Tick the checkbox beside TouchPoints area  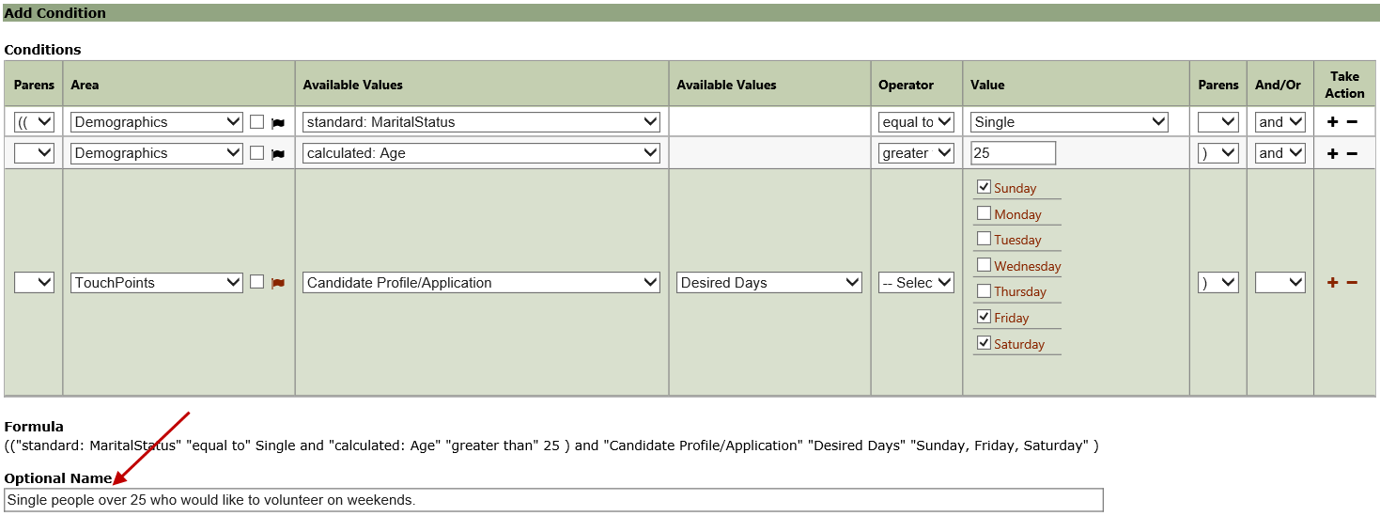[256, 281]
